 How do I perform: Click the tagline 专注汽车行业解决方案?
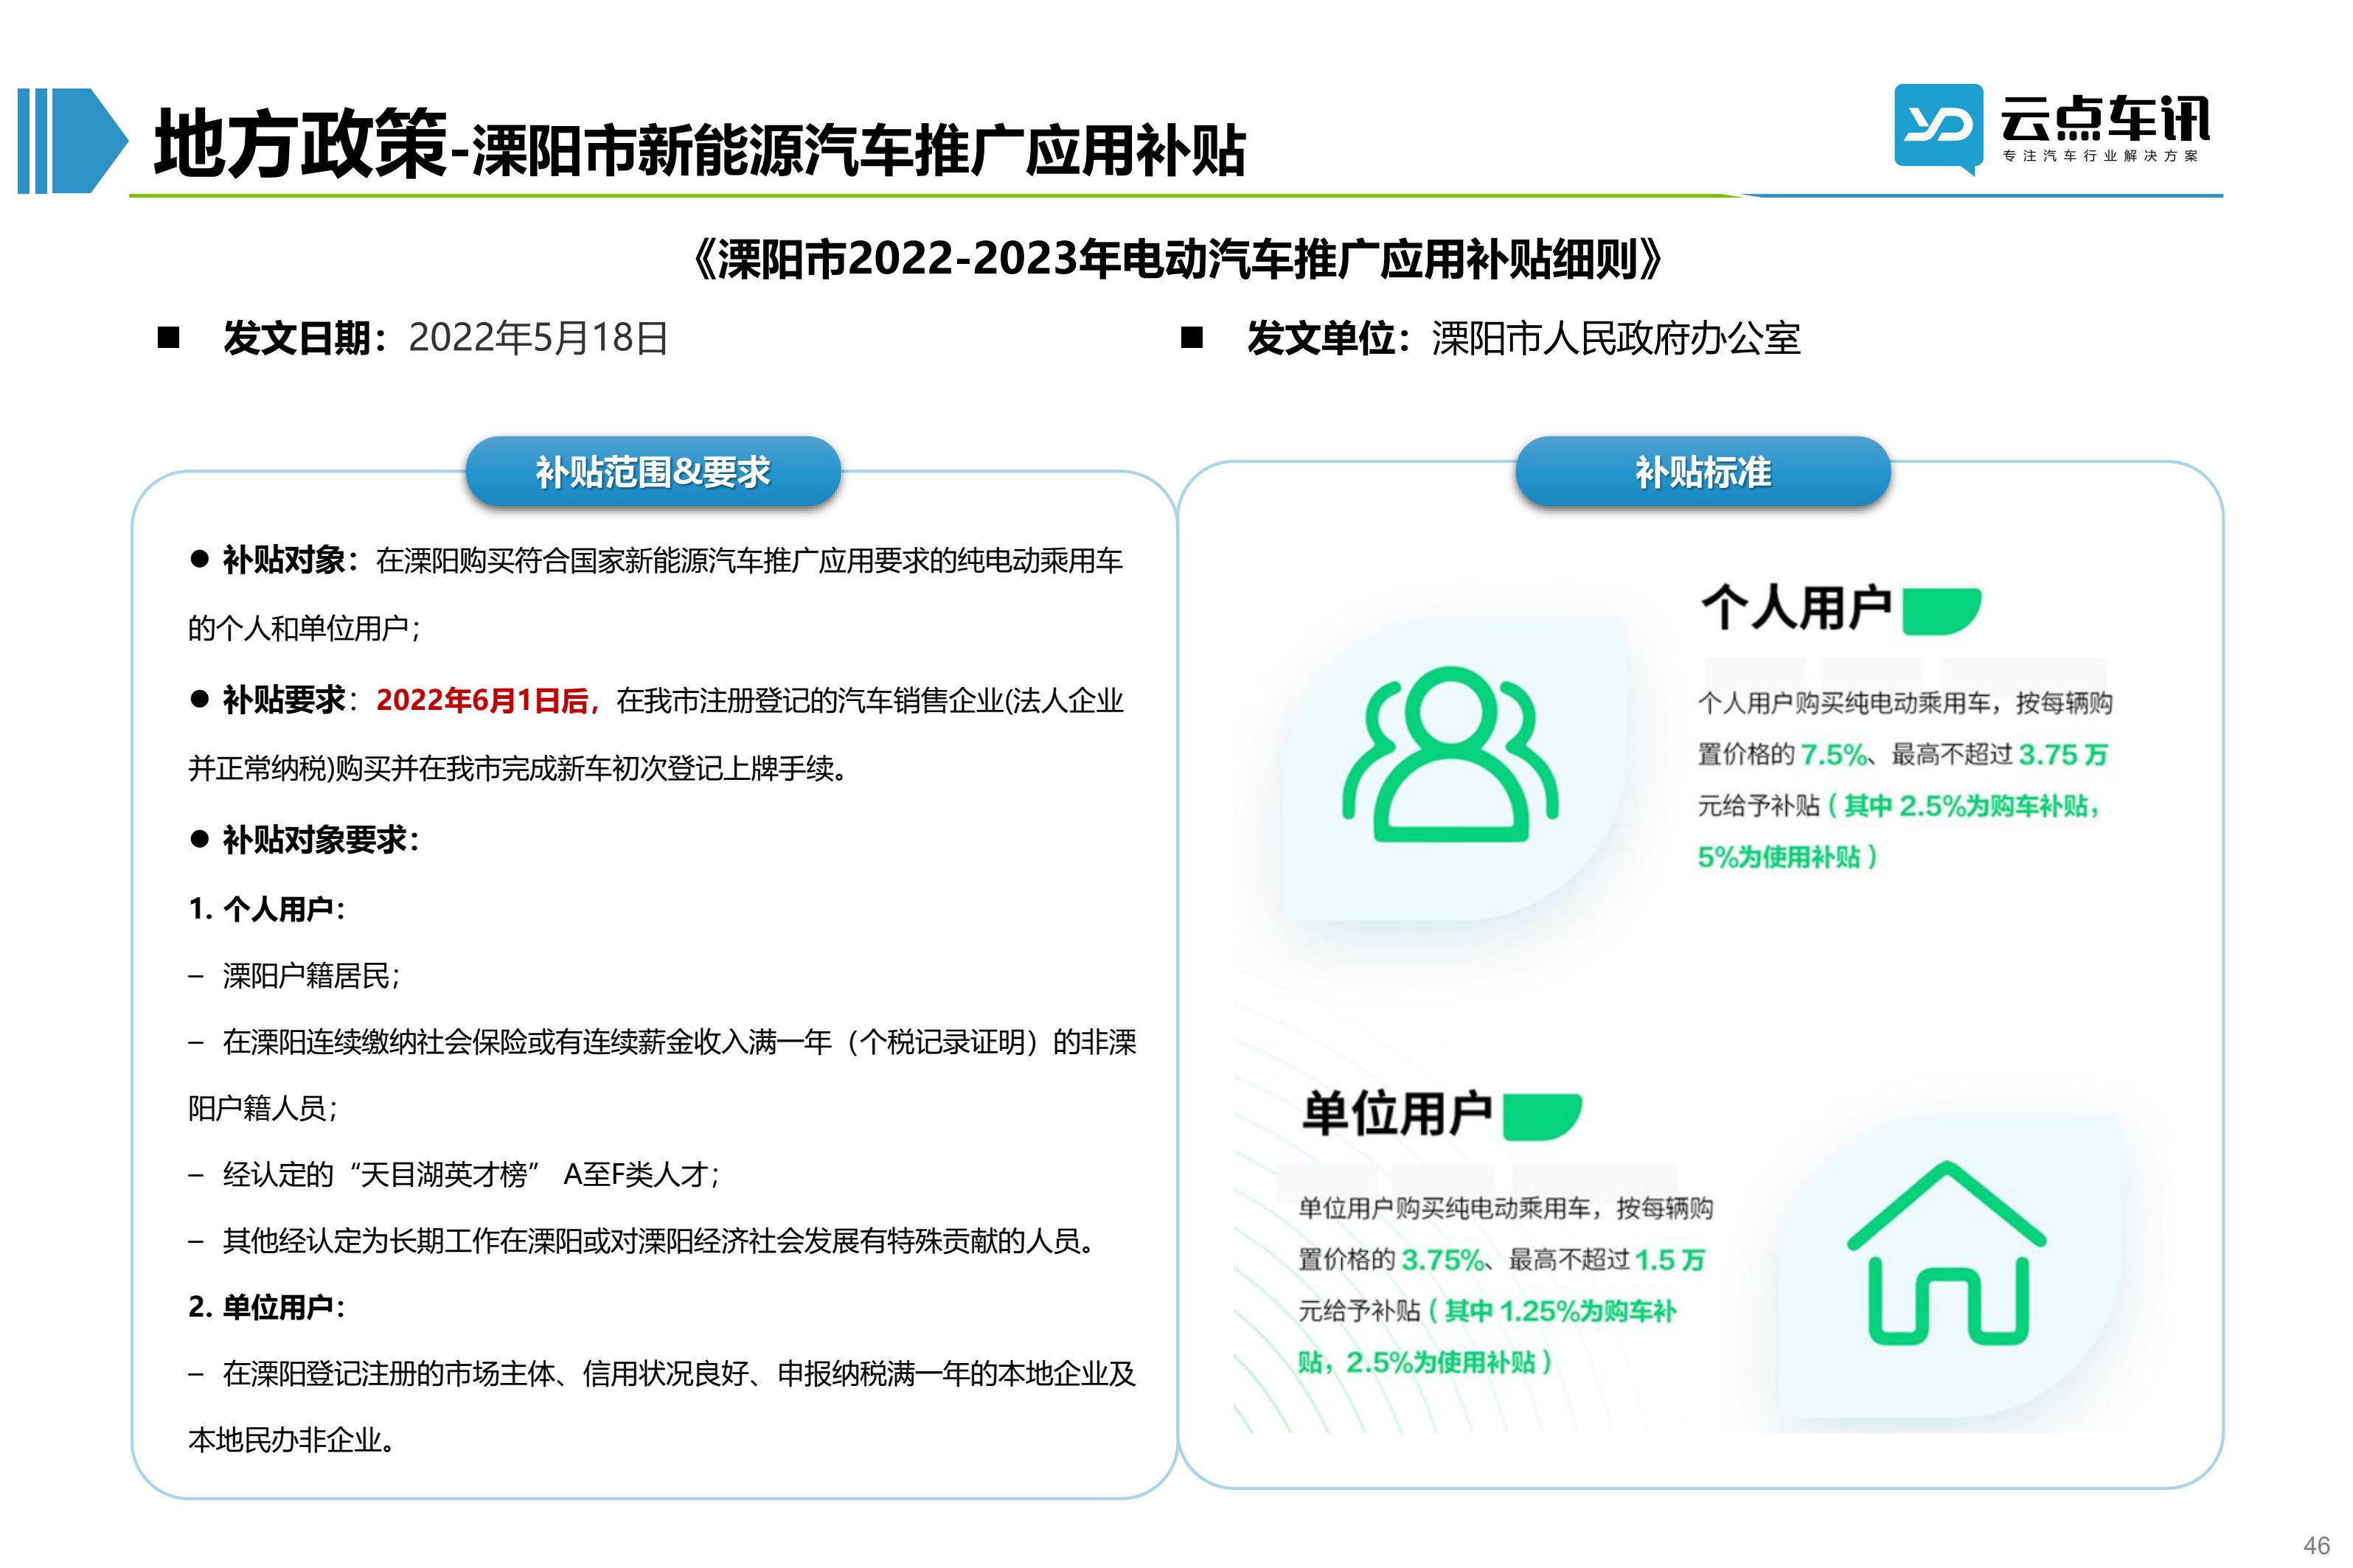pos(2100,156)
